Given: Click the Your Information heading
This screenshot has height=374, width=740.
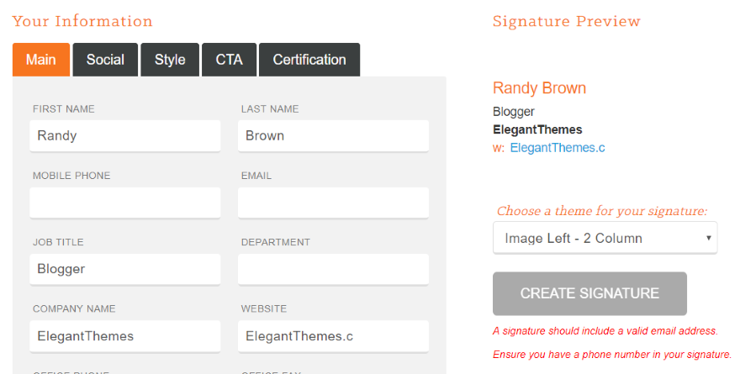Looking at the screenshot, I should (x=82, y=22).
